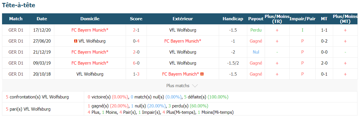Viewport: 361px width, 119px height.
Task: Click the Plus/Moins (TR) column header
Action: pyautogui.click(x=277, y=19)
